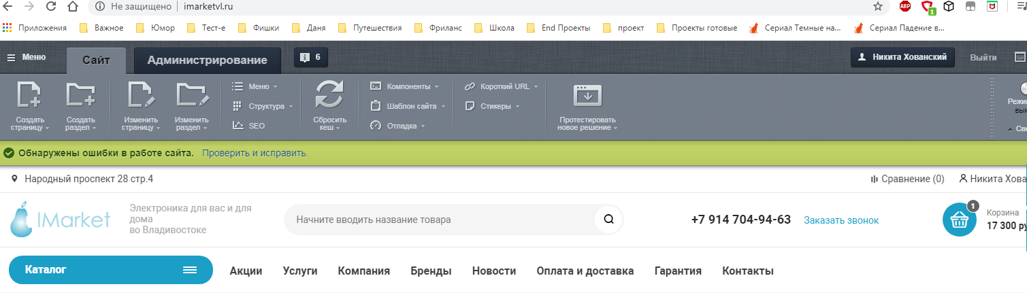Click the Проверить и исправить link
The height and width of the screenshot is (293, 1027).
pos(255,153)
